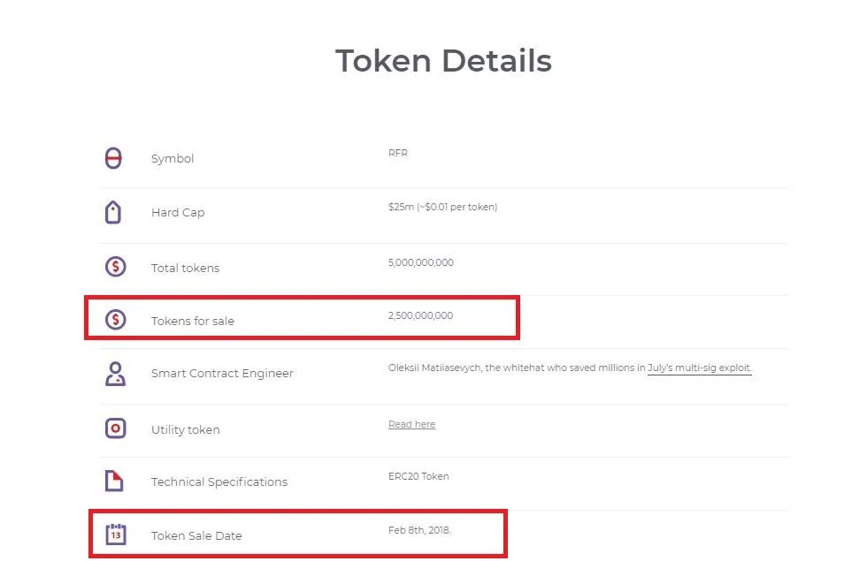
Task: Click the Hard Cap tag icon
Action: (x=113, y=212)
